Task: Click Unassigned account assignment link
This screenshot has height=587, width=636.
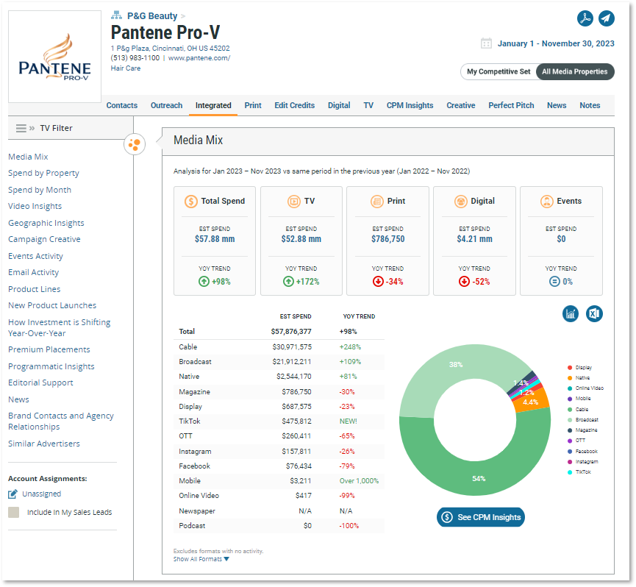Action: point(41,494)
